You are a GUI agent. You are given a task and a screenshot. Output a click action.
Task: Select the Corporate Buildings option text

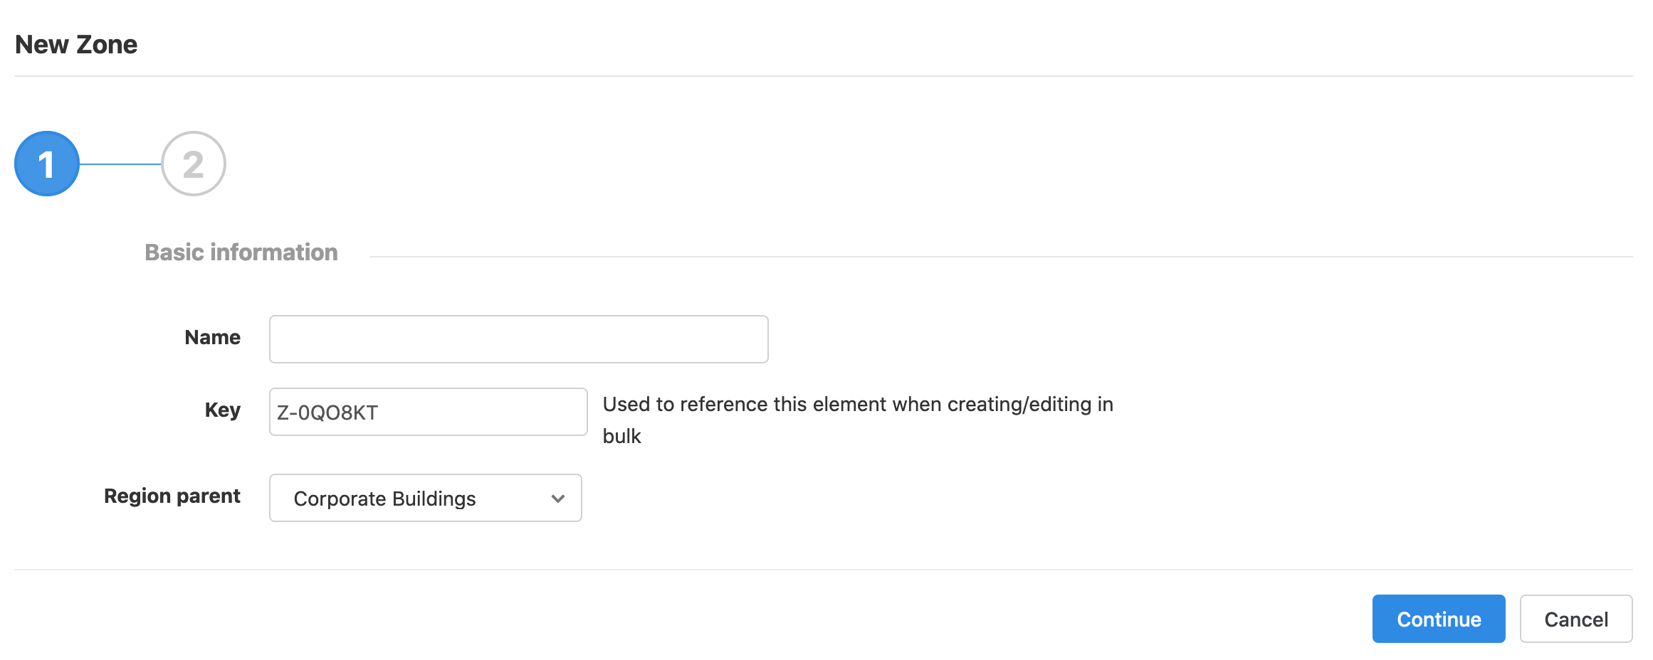(x=384, y=499)
